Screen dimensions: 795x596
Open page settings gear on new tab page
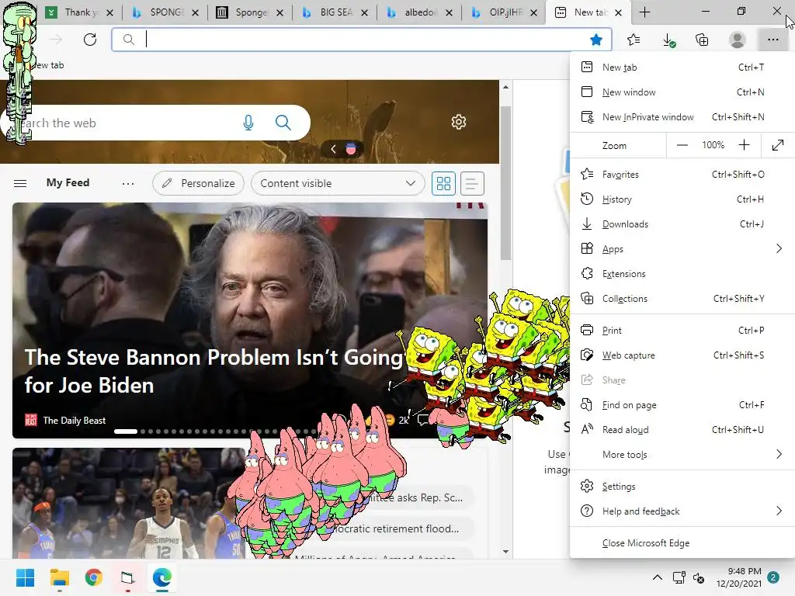click(459, 122)
